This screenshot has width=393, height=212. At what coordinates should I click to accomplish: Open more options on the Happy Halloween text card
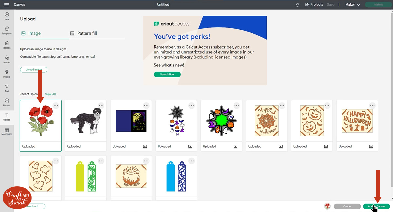click(372, 105)
